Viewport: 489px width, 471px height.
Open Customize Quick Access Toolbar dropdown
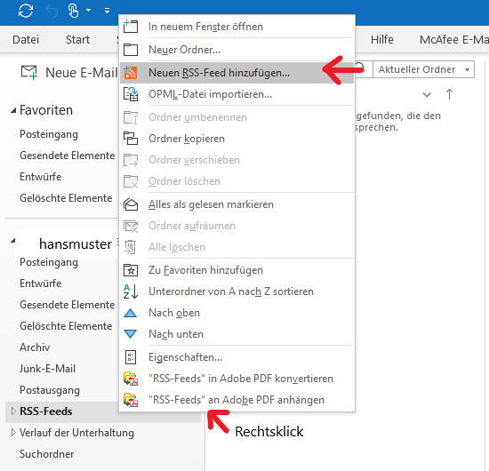(x=107, y=11)
